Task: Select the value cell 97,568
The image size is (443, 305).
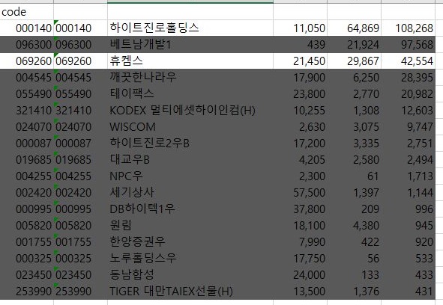Action: click(x=409, y=44)
